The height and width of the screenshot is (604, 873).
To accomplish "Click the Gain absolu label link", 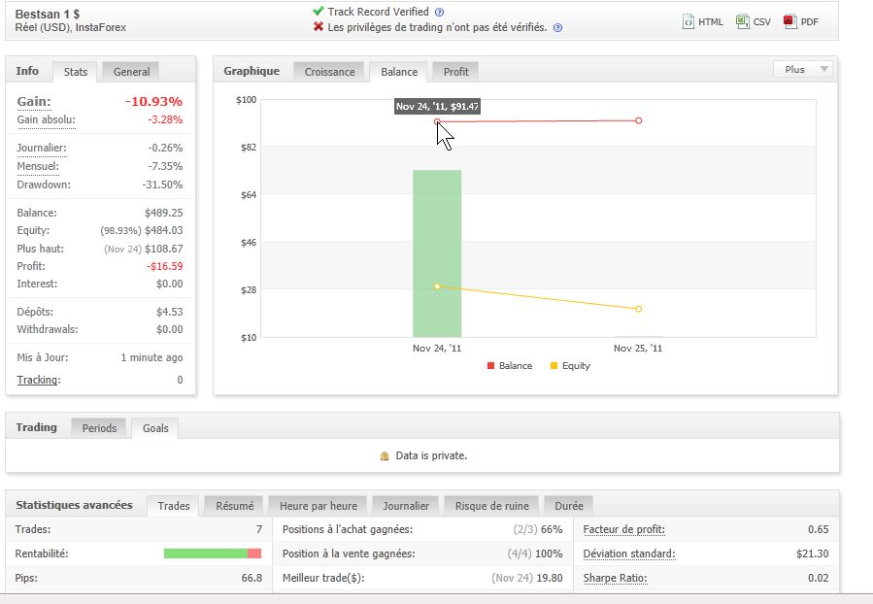I will point(46,119).
